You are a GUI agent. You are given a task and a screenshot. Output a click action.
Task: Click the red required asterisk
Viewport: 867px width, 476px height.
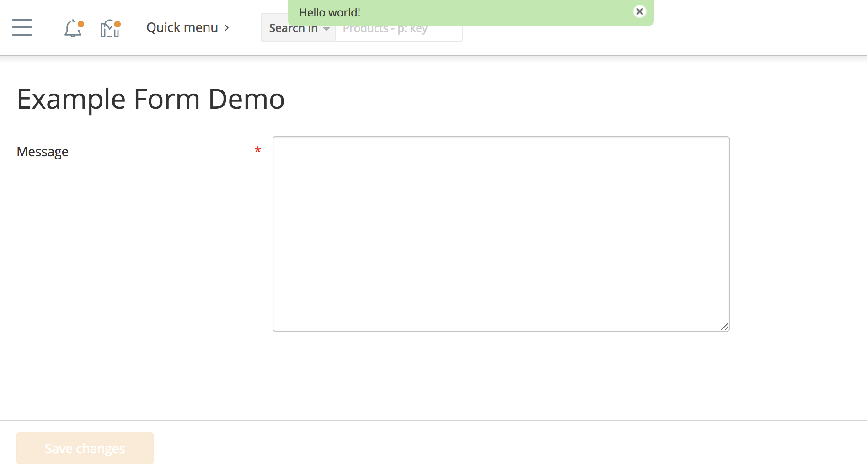click(257, 150)
